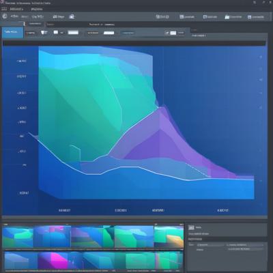This screenshot has width=273, height=273.
Task: Click the image icon heading the properties panel
Action: point(191,227)
